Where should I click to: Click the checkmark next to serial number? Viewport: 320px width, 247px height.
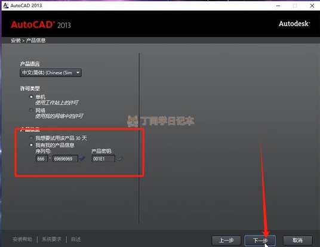point(82,158)
